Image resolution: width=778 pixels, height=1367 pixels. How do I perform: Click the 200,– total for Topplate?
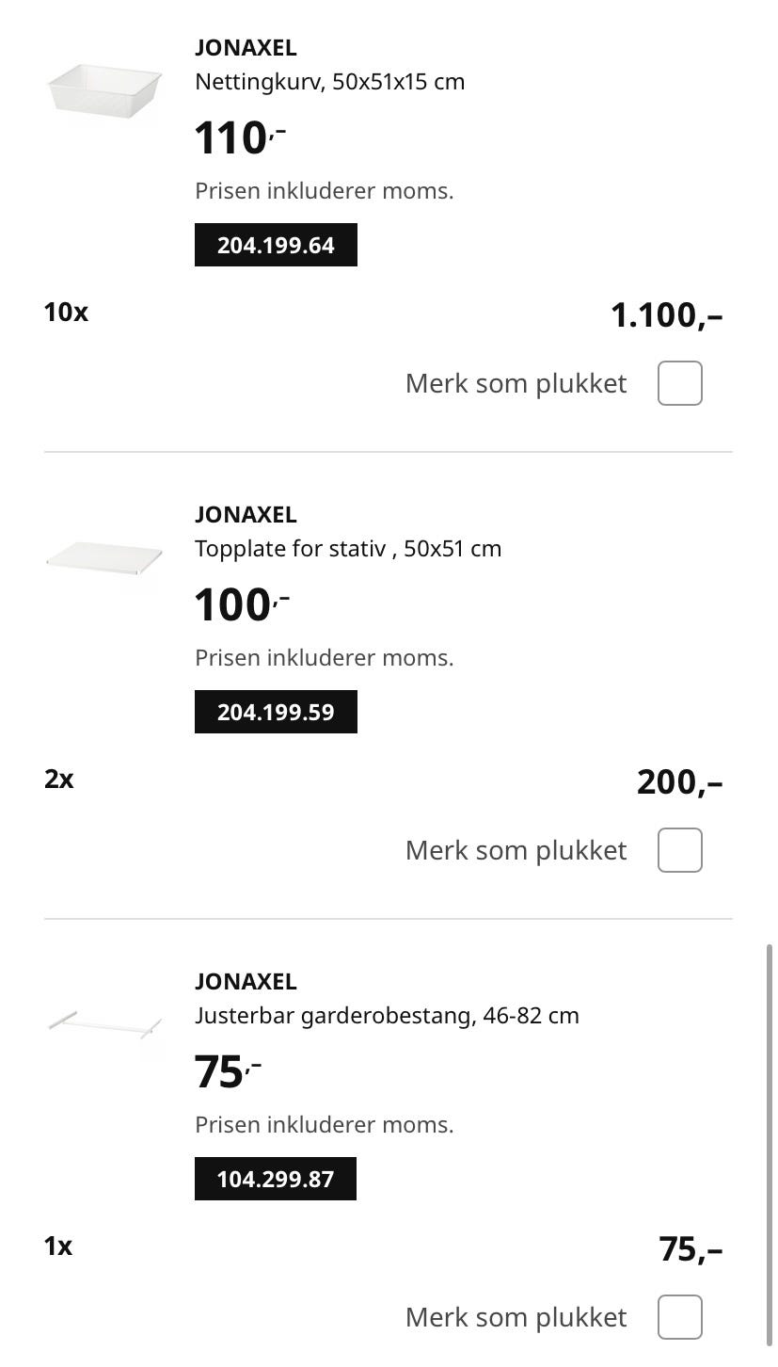point(679,782)
